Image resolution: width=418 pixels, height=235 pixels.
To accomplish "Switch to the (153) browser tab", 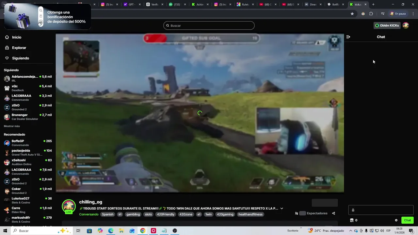I will coord(177,5).
